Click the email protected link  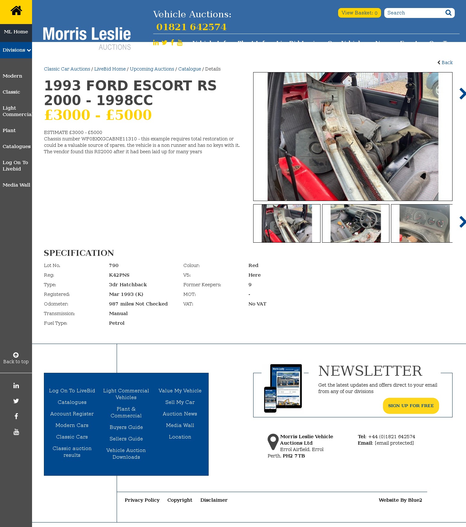click(x=394, y=443)
